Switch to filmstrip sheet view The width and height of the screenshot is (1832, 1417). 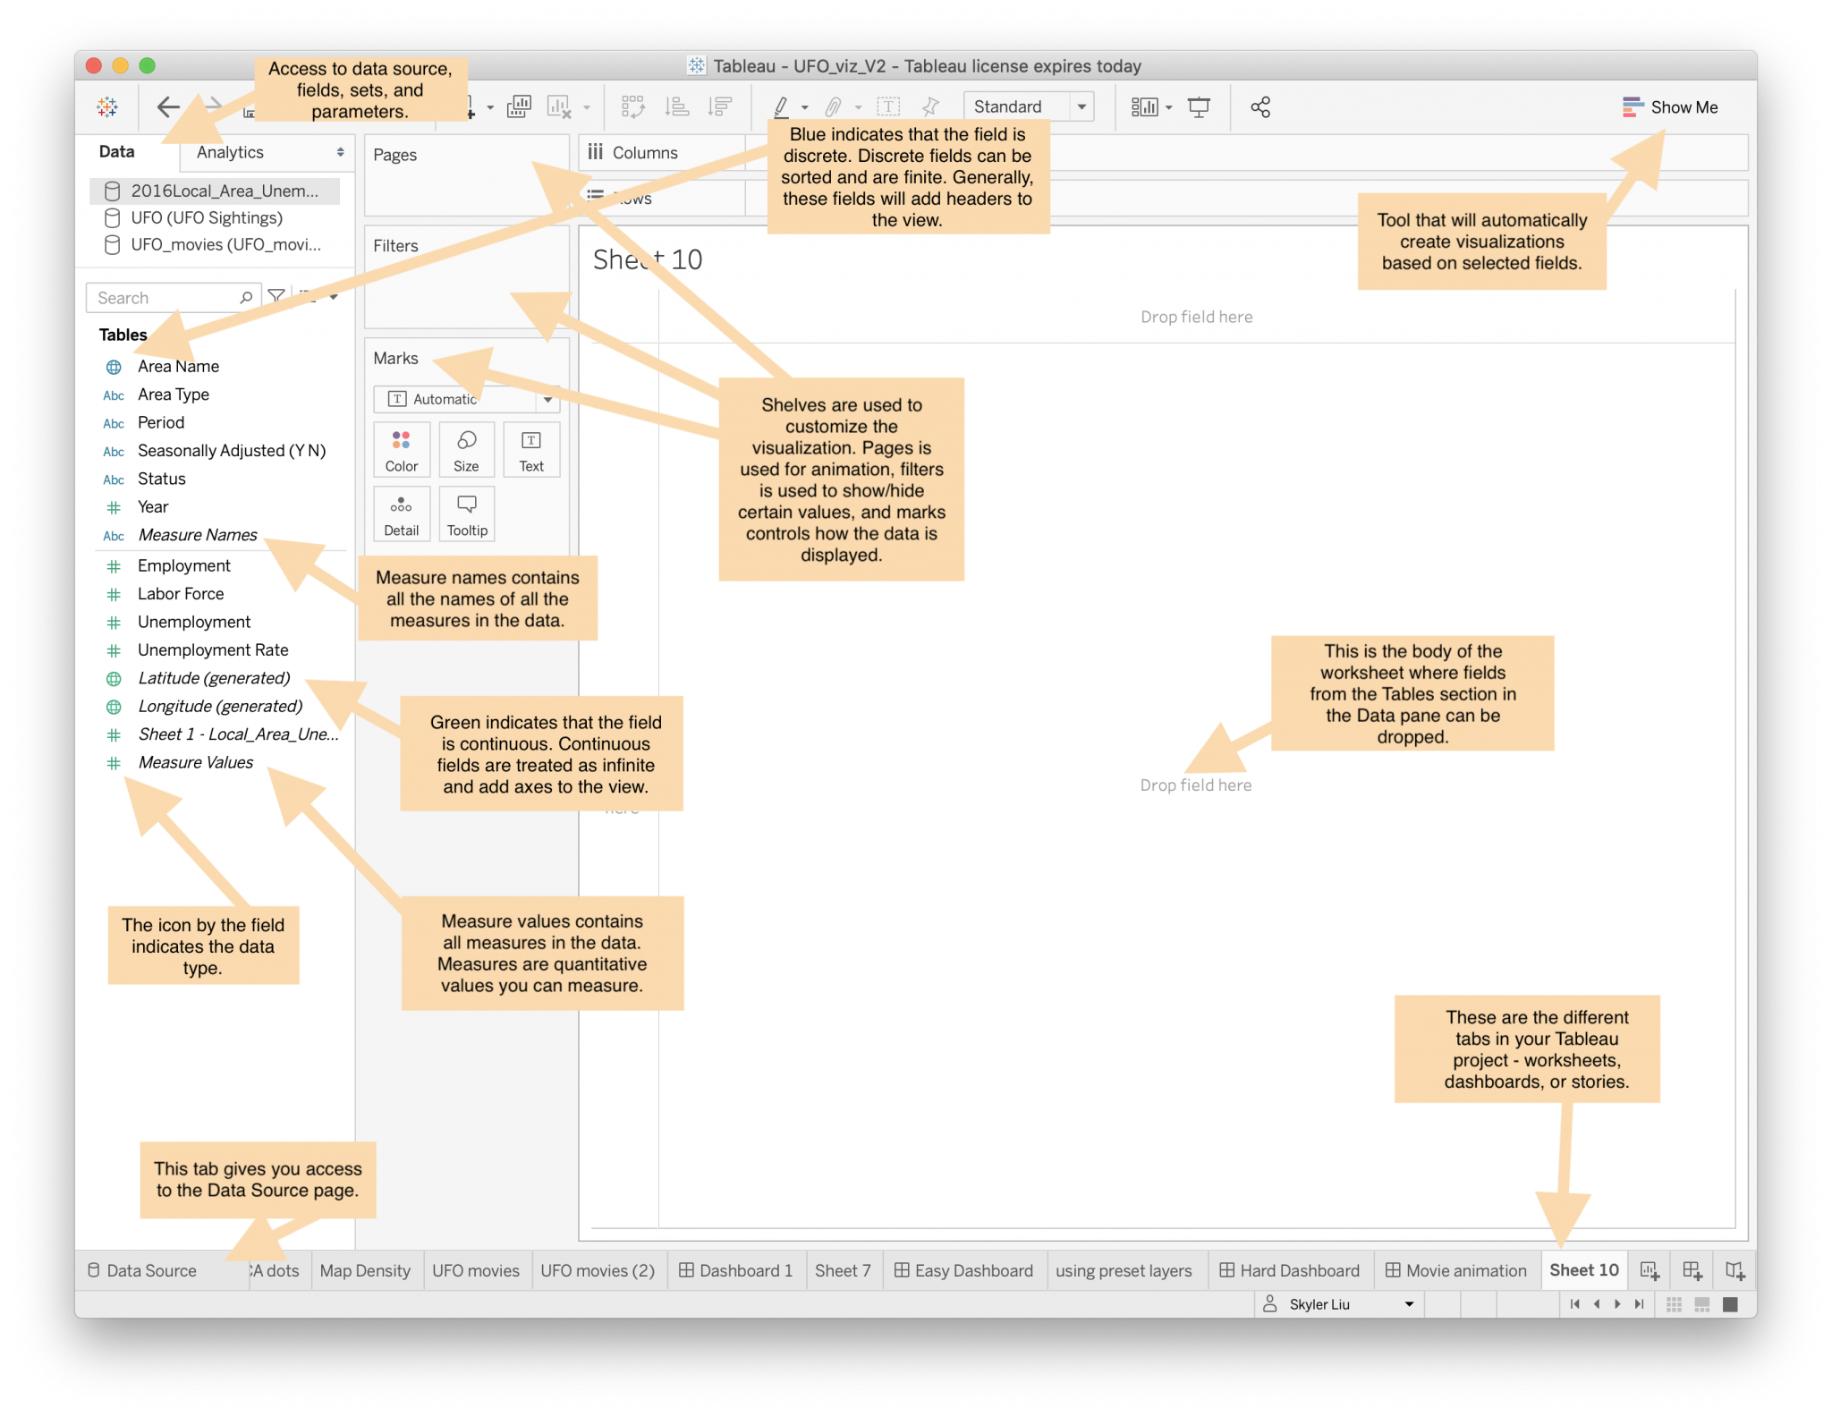tap(1702, 1304)
